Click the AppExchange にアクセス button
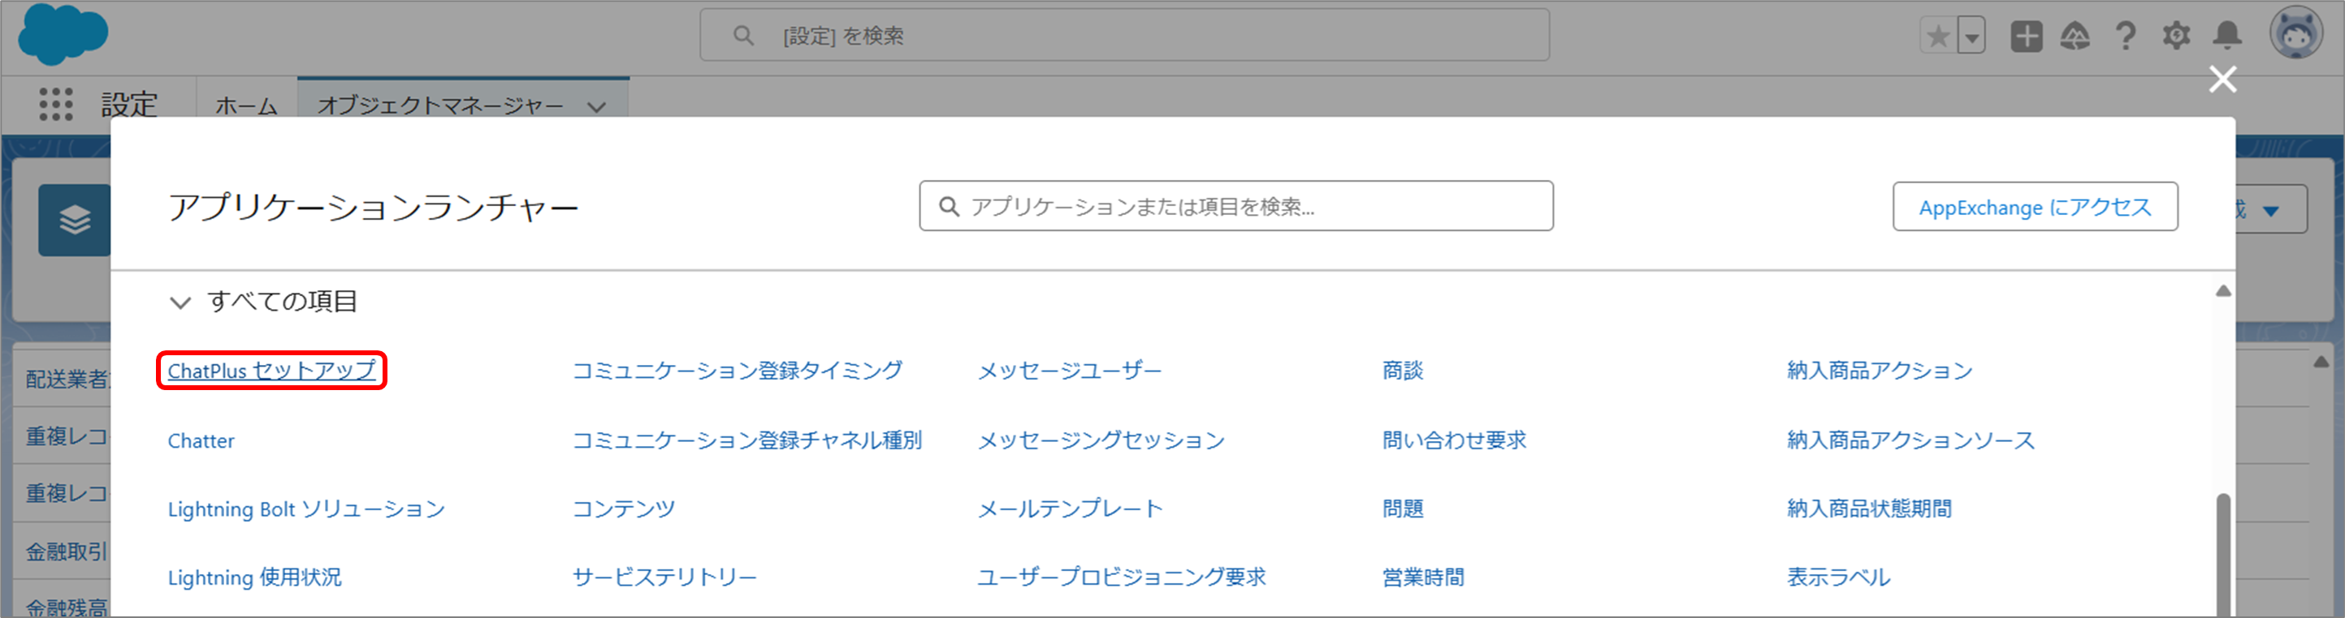2345x618 pixels. click(x=2035, y=207)
